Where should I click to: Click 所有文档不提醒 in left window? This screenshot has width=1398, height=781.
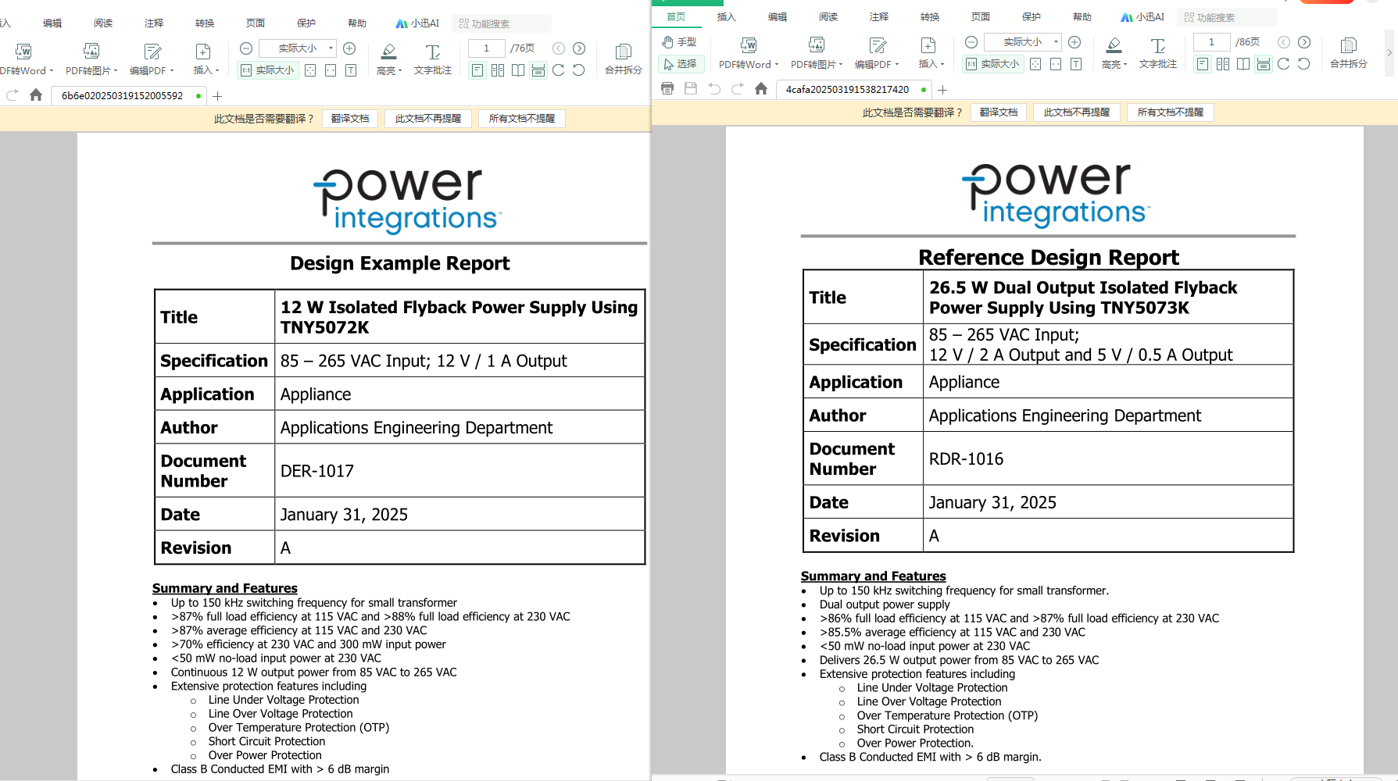pos(522,119)
